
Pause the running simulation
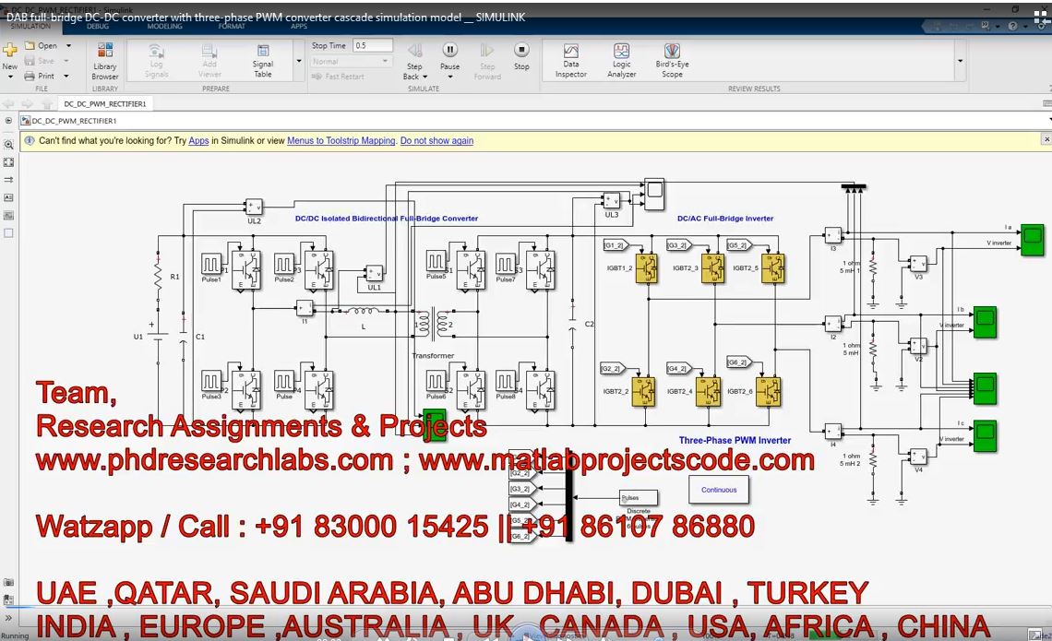point(449,50)
